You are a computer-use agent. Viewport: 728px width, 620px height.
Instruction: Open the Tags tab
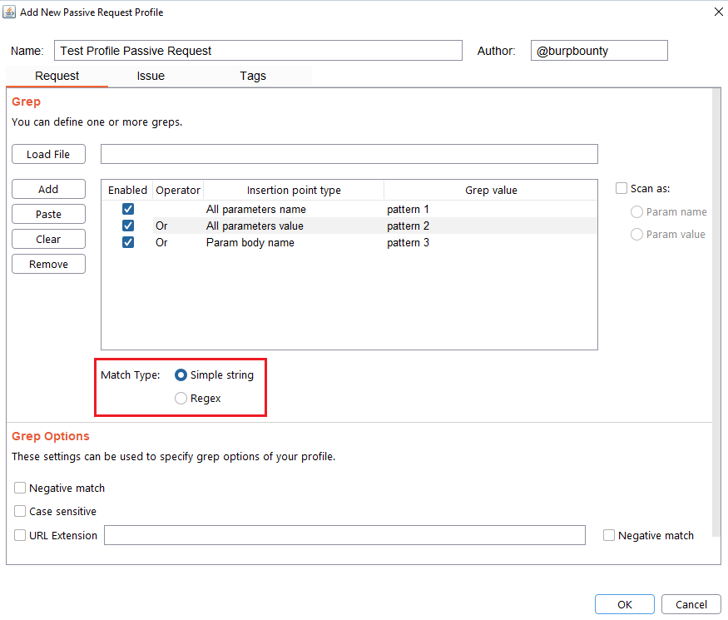pyautogui.click(x=253, y=76)
